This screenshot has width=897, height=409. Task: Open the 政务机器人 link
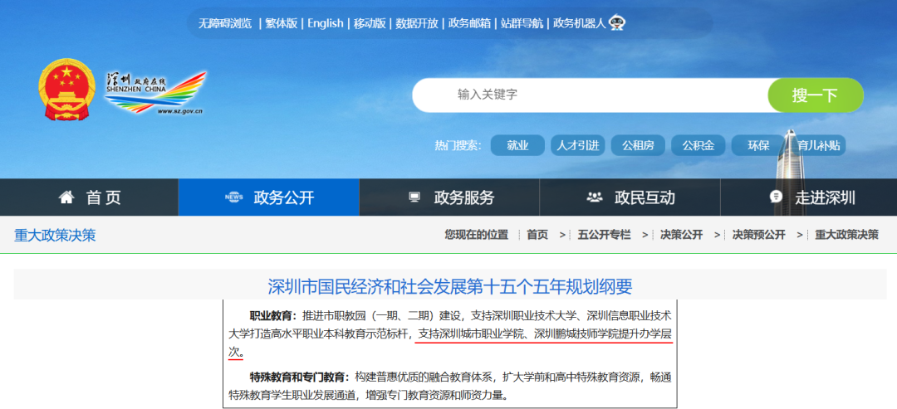[580, 23]
